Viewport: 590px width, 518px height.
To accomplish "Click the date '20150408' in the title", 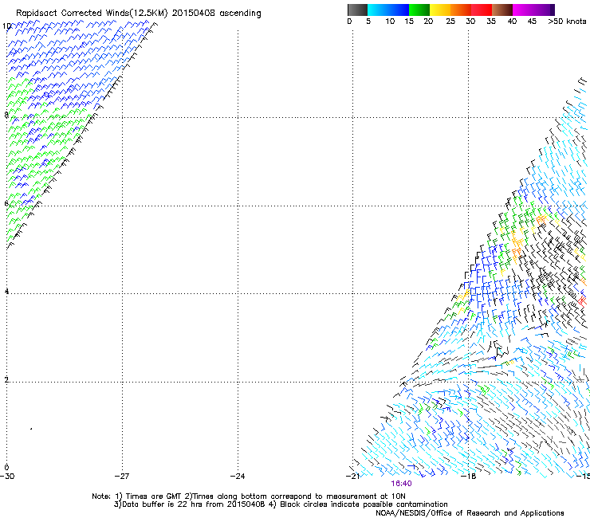I will click(194, 13).
